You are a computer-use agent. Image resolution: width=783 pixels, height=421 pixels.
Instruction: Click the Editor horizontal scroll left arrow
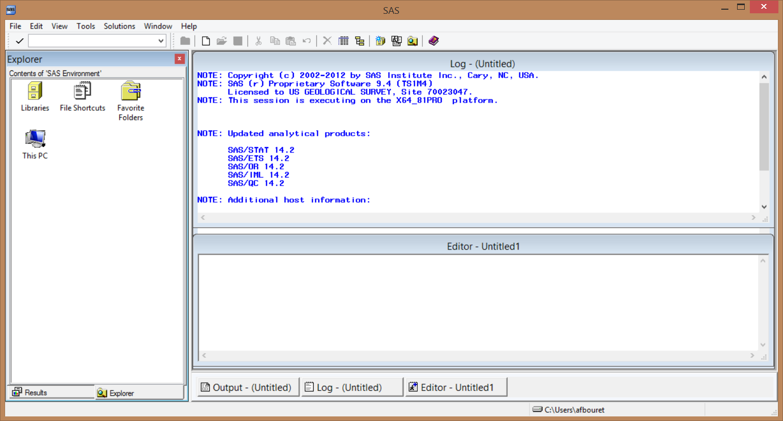[x=204, y=355]
